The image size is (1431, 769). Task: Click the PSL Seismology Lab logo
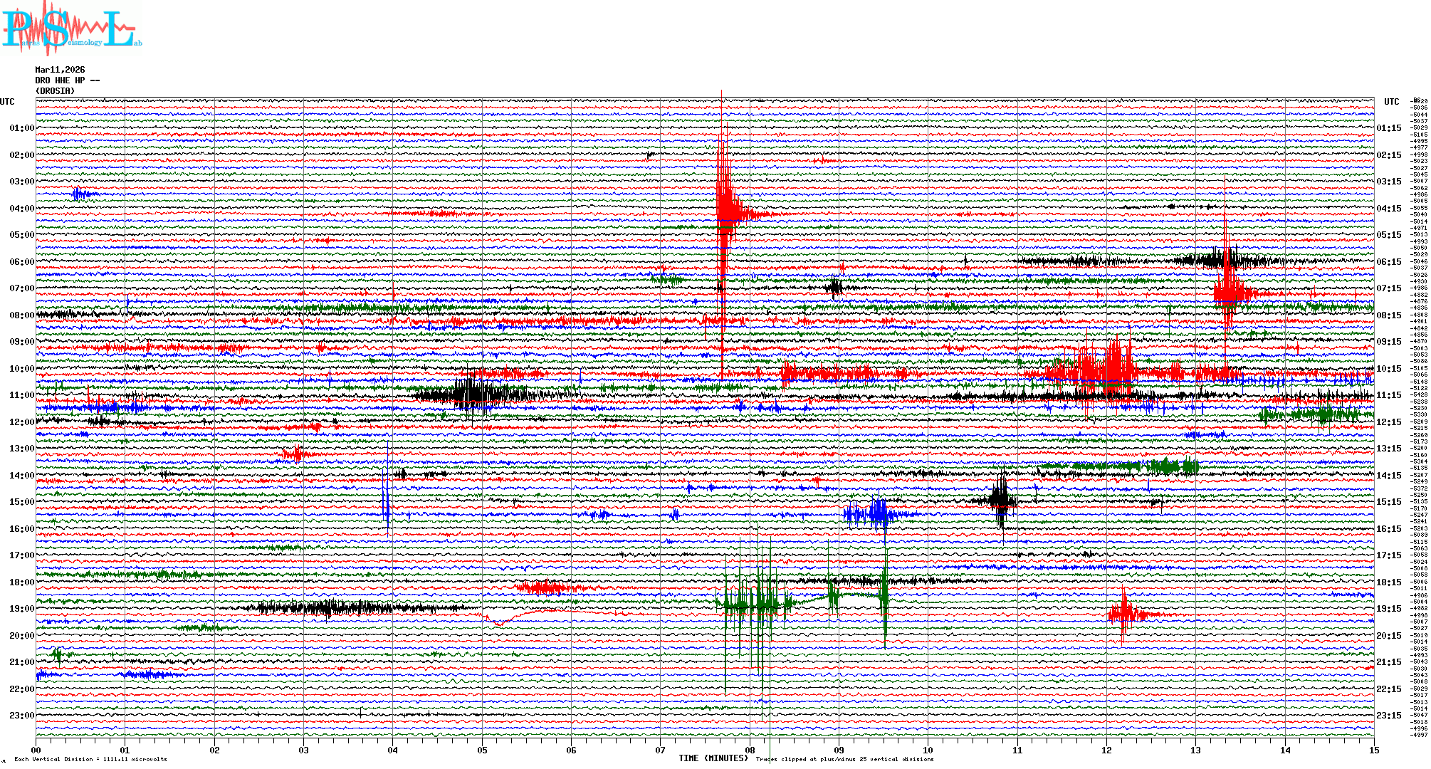point(71,28)
